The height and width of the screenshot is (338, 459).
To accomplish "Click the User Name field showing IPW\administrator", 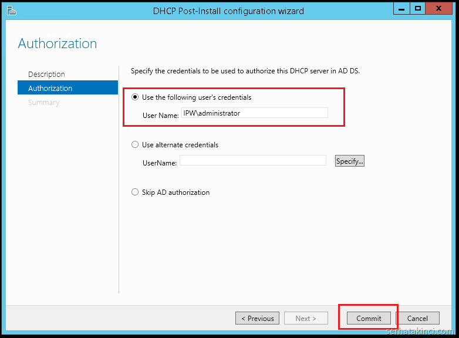I will point(254,113).
